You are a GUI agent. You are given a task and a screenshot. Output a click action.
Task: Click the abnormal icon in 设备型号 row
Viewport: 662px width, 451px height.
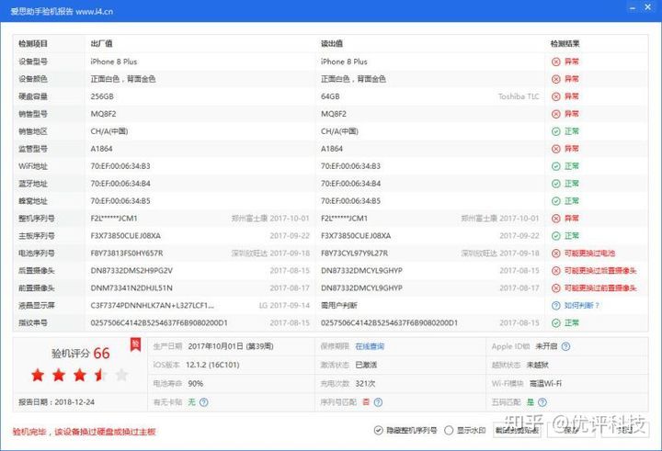(x=555, y=62)
